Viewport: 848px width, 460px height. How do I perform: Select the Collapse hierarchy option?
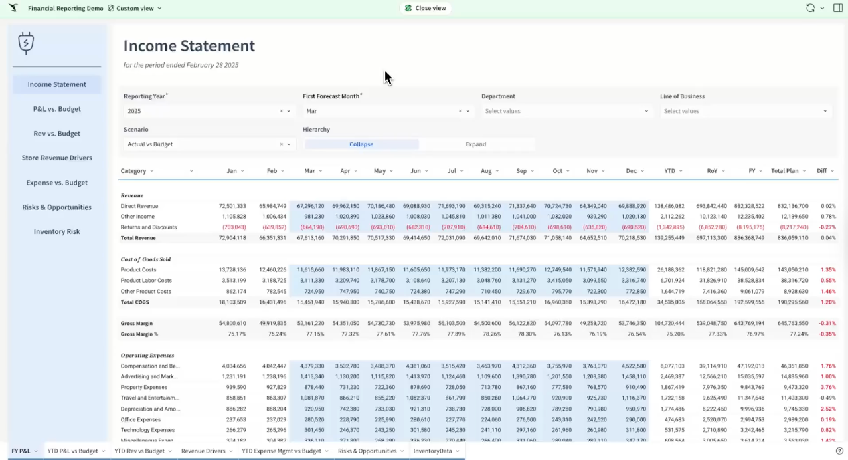point(361,144)
